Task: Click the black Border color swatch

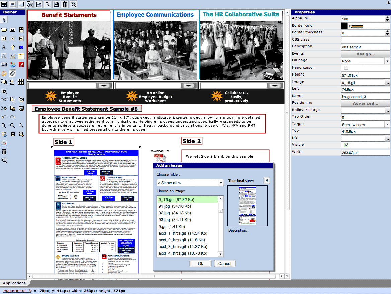Action: click(x=344, y=26)
